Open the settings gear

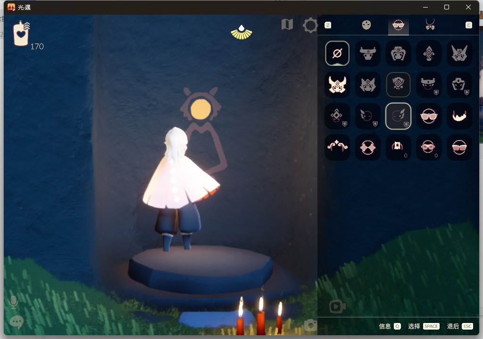click(310, 25)
